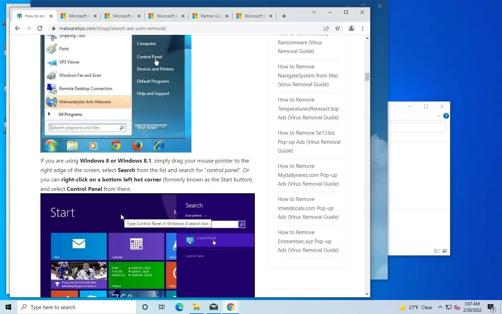The image size is (502, 314).
Task: Open the tab search chevron in Chrome
Action: 314,12
